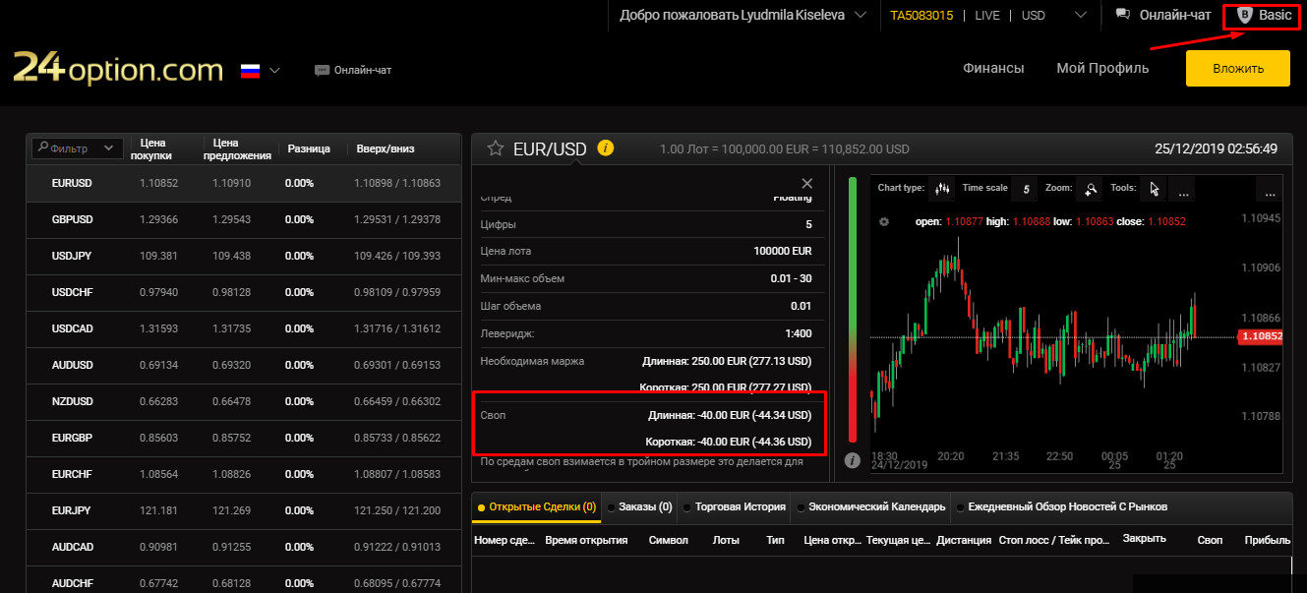Click the Мин-макс объем 0.01 - 30 value
The width and height of the screenshot is (1307, 593).
792,278
